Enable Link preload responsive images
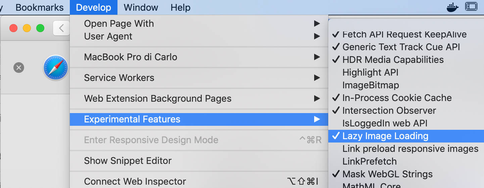The height and width of the screenshot is (188, 484). [410, 149]
